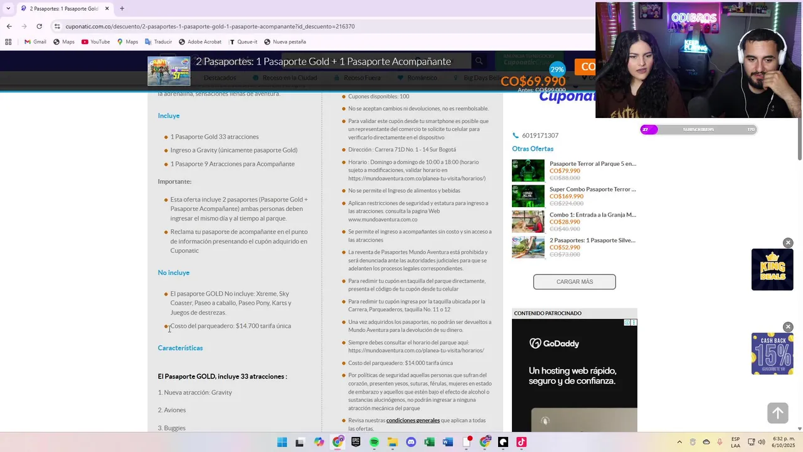
Task: Click the scroll-to-top arrow button
Action: (x=778, y=413)
